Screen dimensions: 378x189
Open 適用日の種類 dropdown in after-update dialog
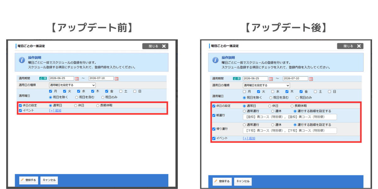[x=266, y=85]
